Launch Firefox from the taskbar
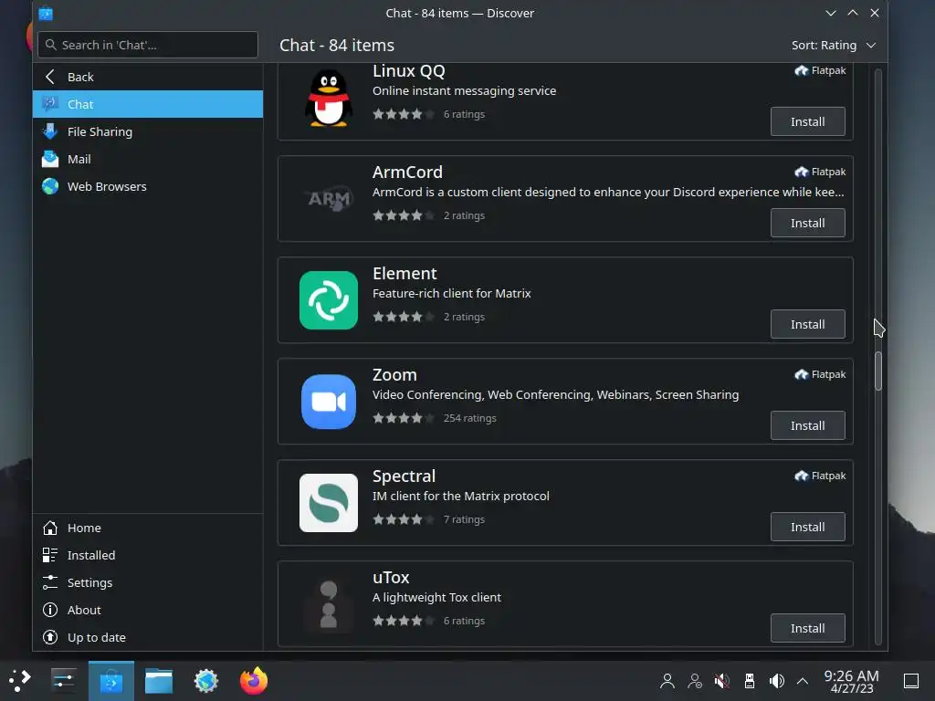 [x=254, y=681]
